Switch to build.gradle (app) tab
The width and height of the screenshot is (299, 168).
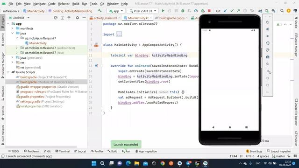click(171, 18)
